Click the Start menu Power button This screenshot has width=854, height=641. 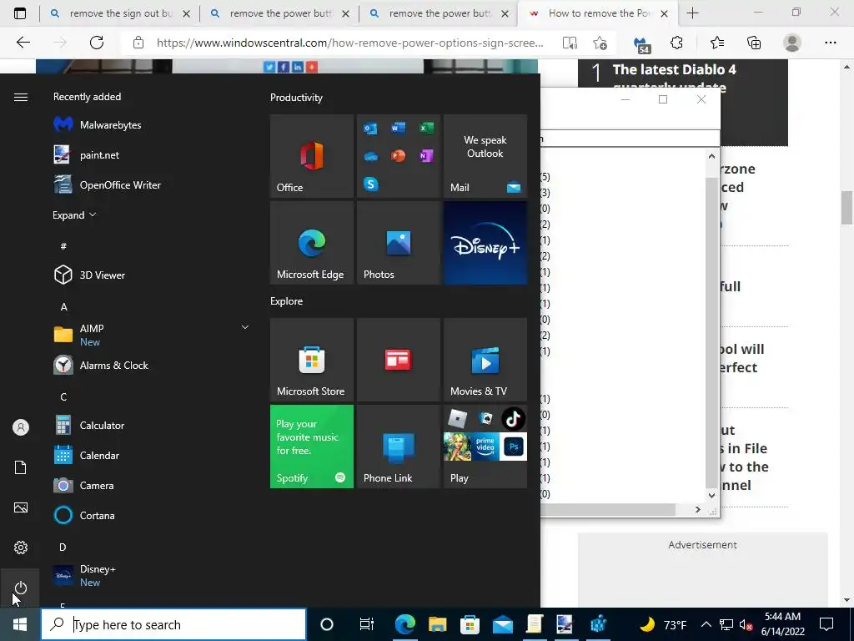[x=21, y=588]
